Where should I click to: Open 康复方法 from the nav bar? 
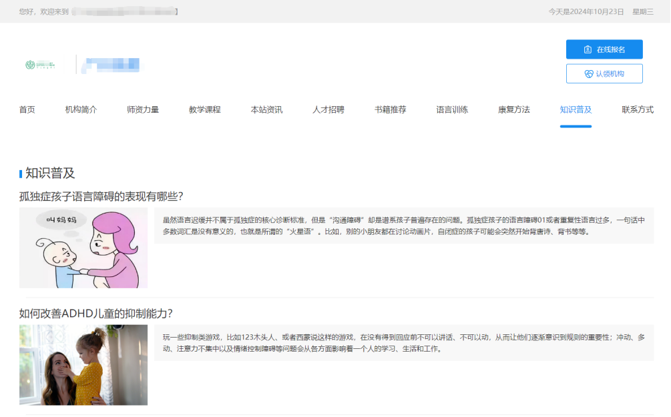[513, 109]
